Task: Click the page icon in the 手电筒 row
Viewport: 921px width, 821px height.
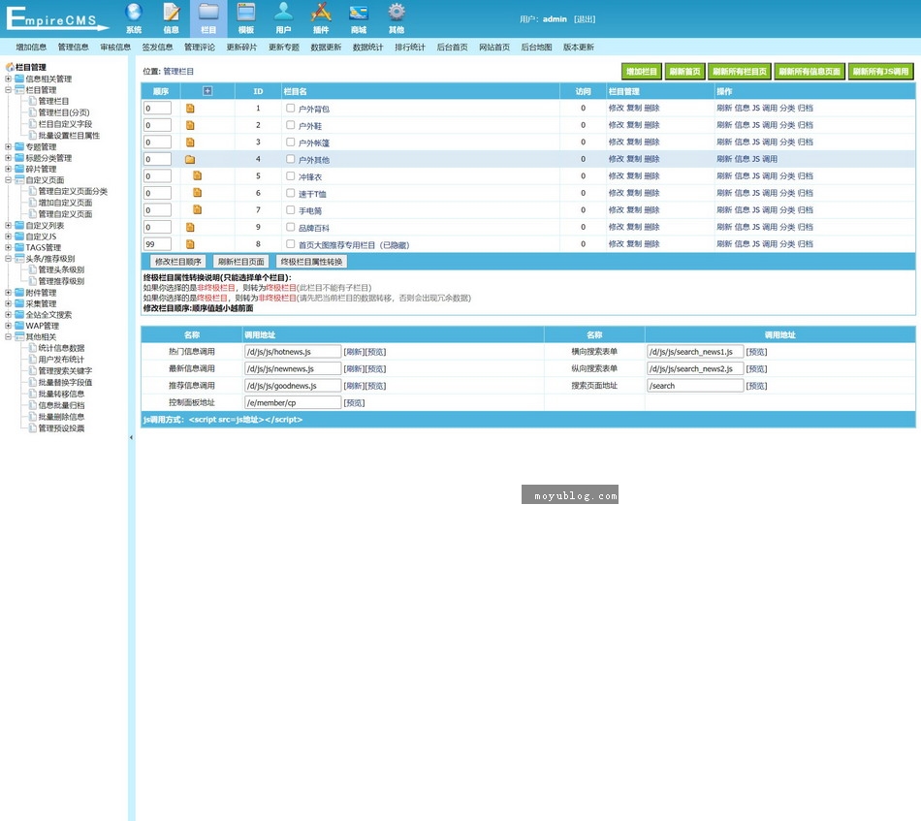Action: (x=198, y=209)
